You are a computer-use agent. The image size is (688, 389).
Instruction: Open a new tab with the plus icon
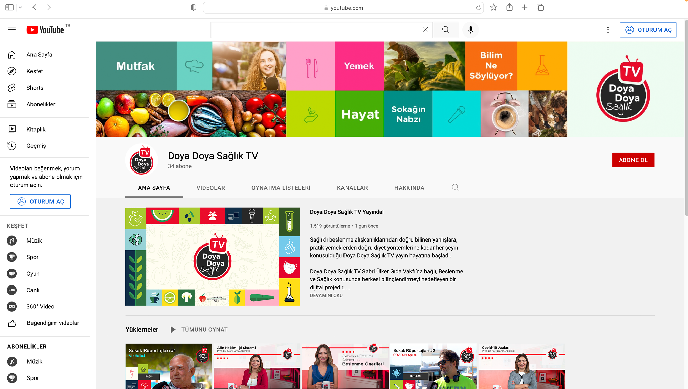(x=525, y=7)
